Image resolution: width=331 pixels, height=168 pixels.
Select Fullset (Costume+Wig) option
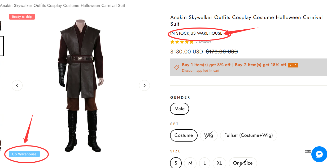[249, 135]
